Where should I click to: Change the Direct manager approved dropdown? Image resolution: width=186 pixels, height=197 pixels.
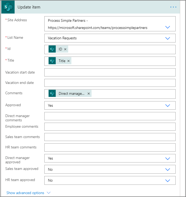coord(167,158)
